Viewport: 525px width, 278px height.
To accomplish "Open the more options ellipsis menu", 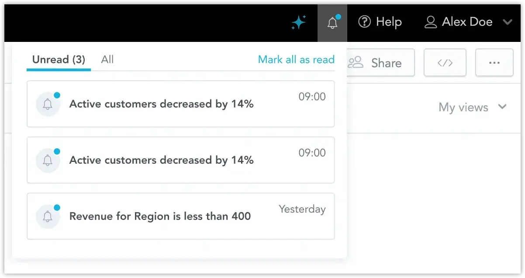I will pyautogui.click(x=494, y=63).
